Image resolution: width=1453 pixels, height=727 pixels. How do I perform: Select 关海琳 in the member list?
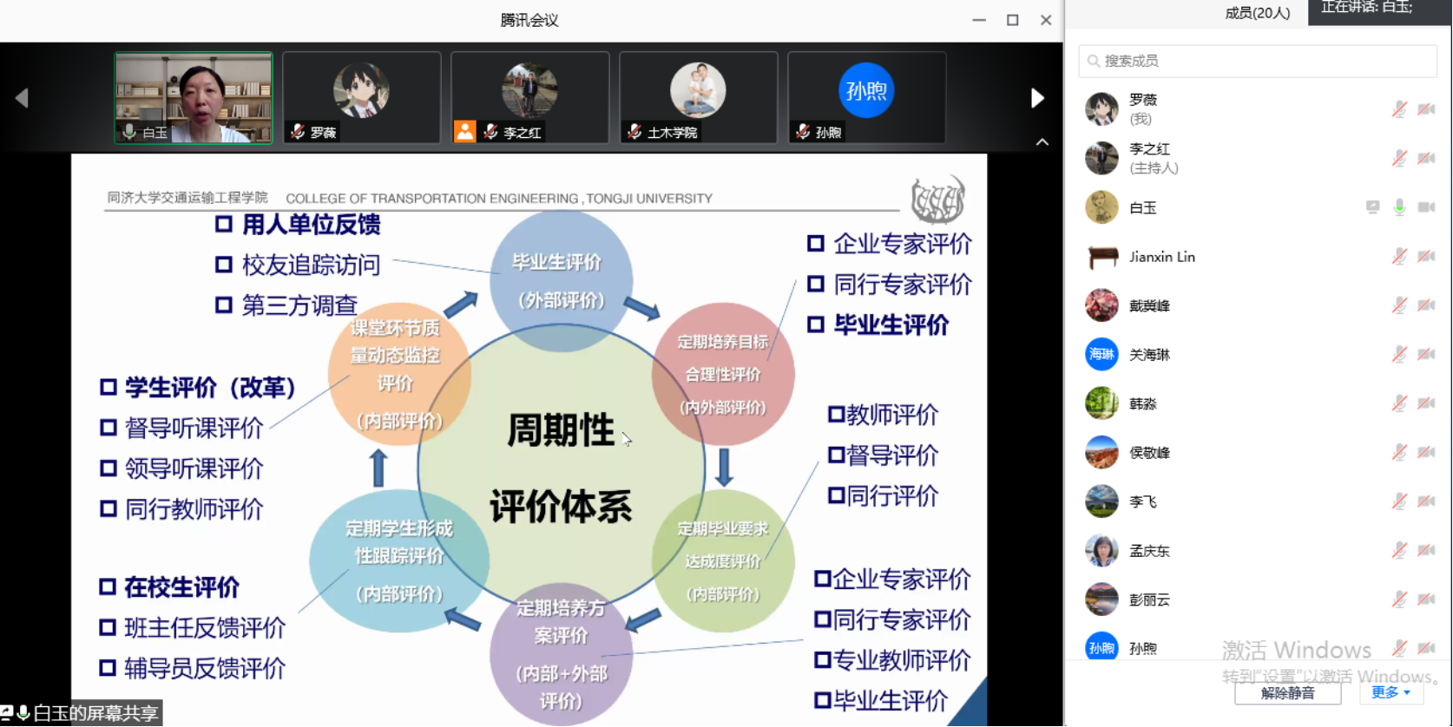tap(1149, 355)
